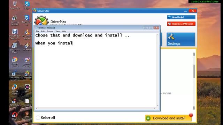Open the Notepad File menu
The image size is (223, 125).
(x=37, y=31)
